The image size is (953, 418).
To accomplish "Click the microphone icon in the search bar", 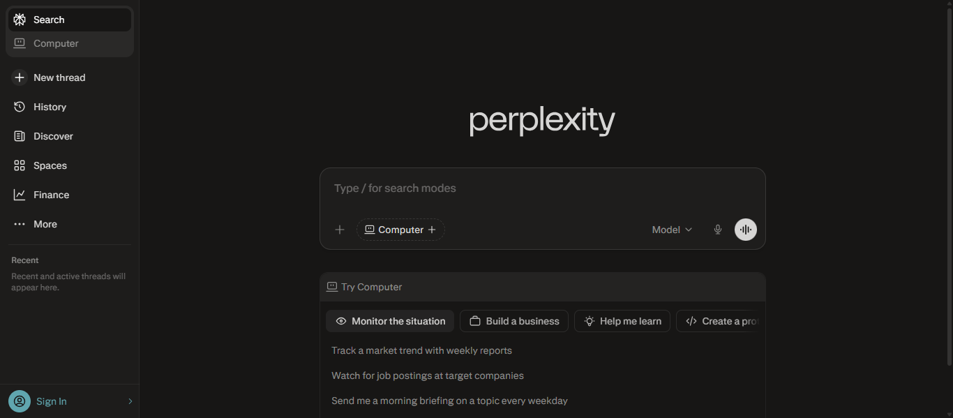I will (x=718, y=229).
